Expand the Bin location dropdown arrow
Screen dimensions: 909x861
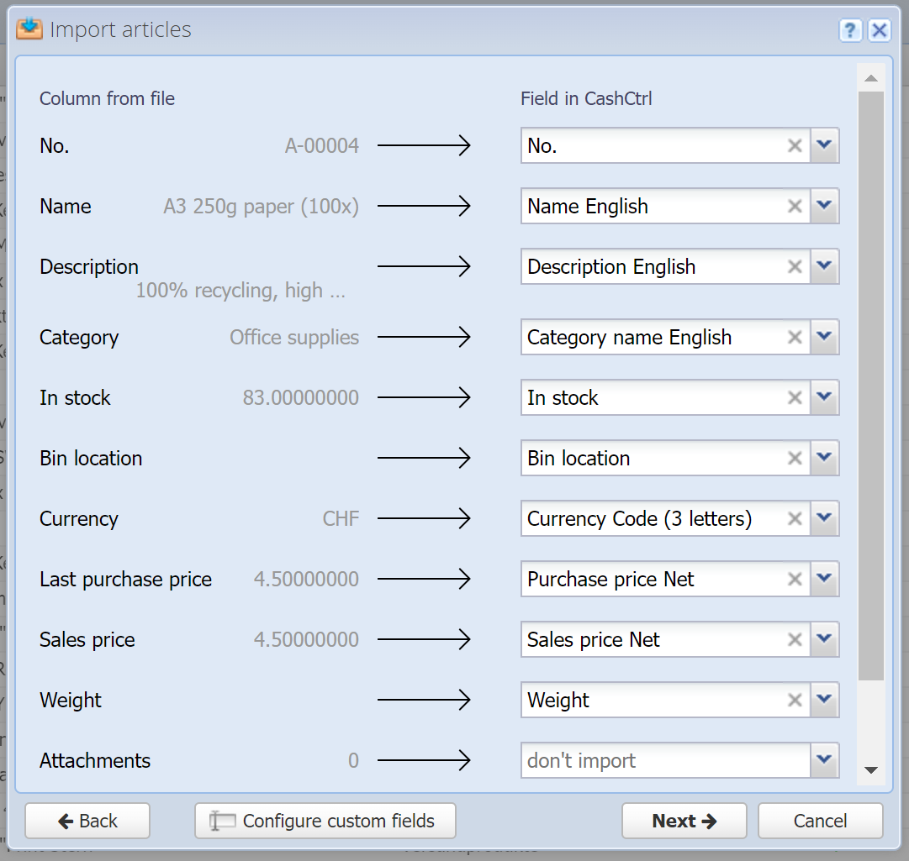pyautogui.click(x=824, y=459)
